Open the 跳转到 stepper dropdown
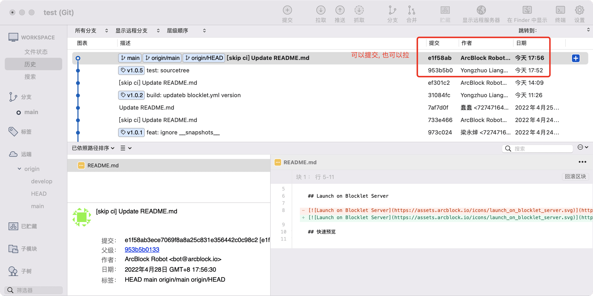The width and height of the screenshot is (593, 296). pyautogui.click(x=588, y=30)
